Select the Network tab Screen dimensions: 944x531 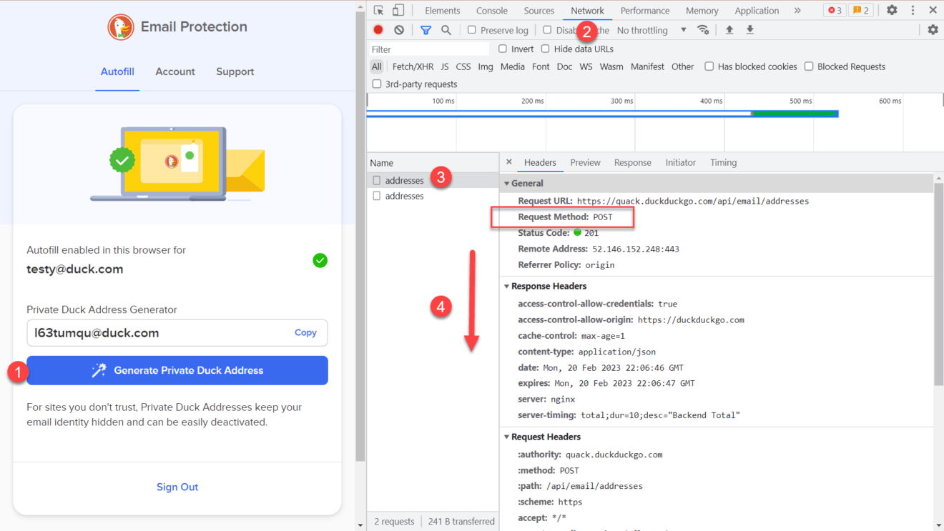[588, 11]
